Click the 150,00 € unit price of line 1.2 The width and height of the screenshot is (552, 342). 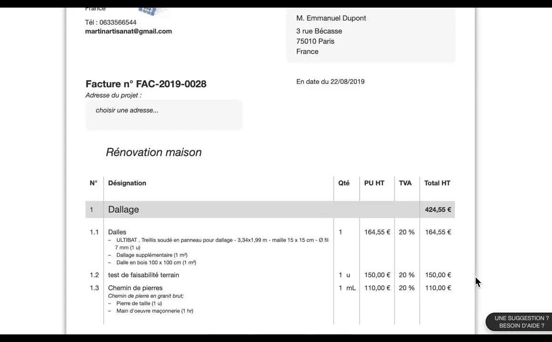pyautogui.click(x=377, y=275)
